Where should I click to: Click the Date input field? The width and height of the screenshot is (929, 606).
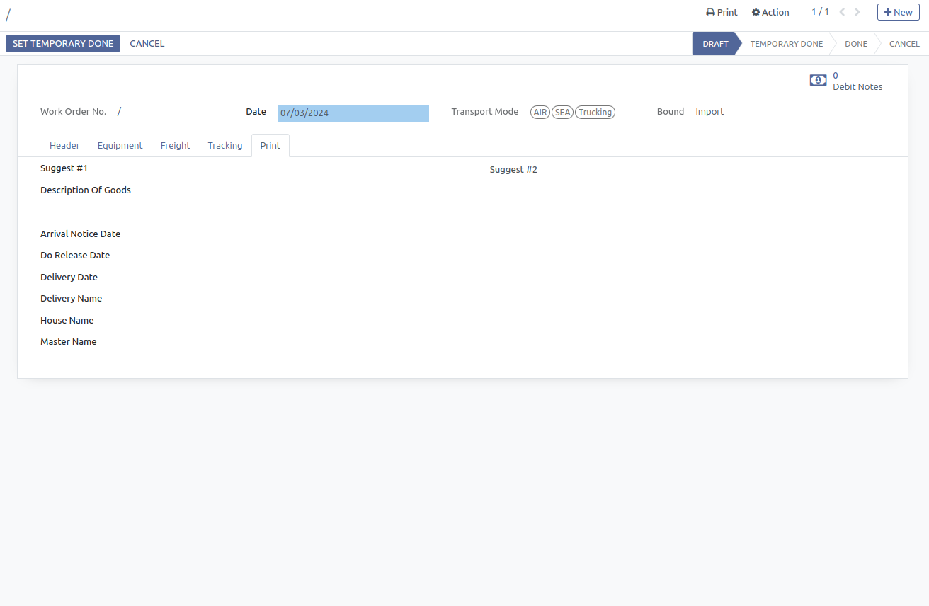(x=353, y=113)
